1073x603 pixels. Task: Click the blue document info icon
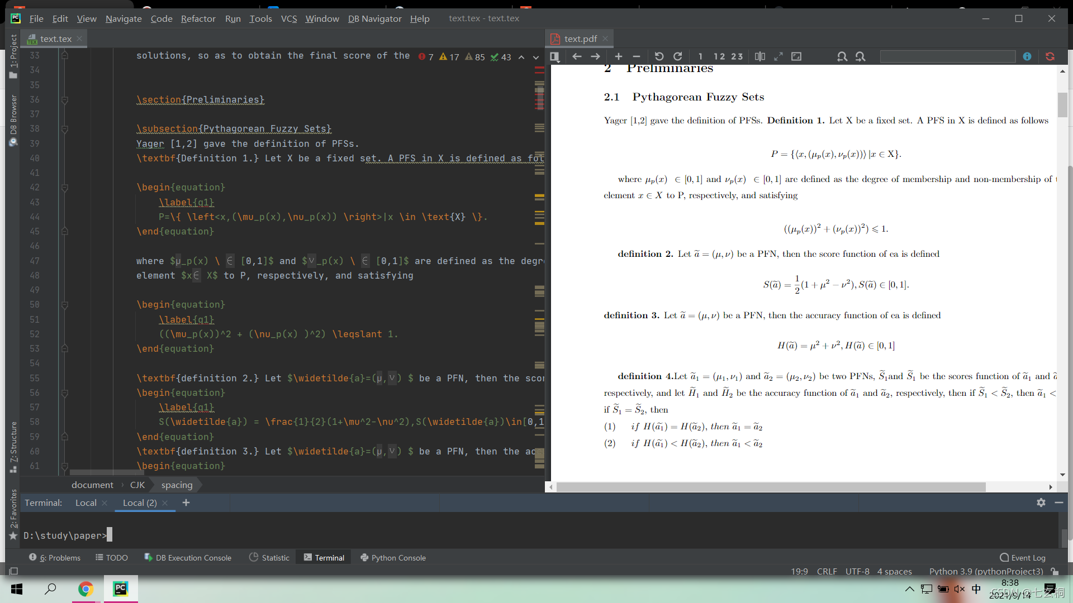[1027, 56]
